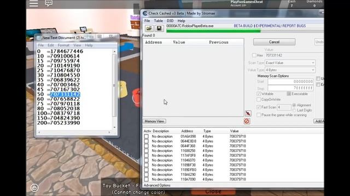Screen dimensions: 350x196
Task: Click the Add Address button
Action: (319, 121)
